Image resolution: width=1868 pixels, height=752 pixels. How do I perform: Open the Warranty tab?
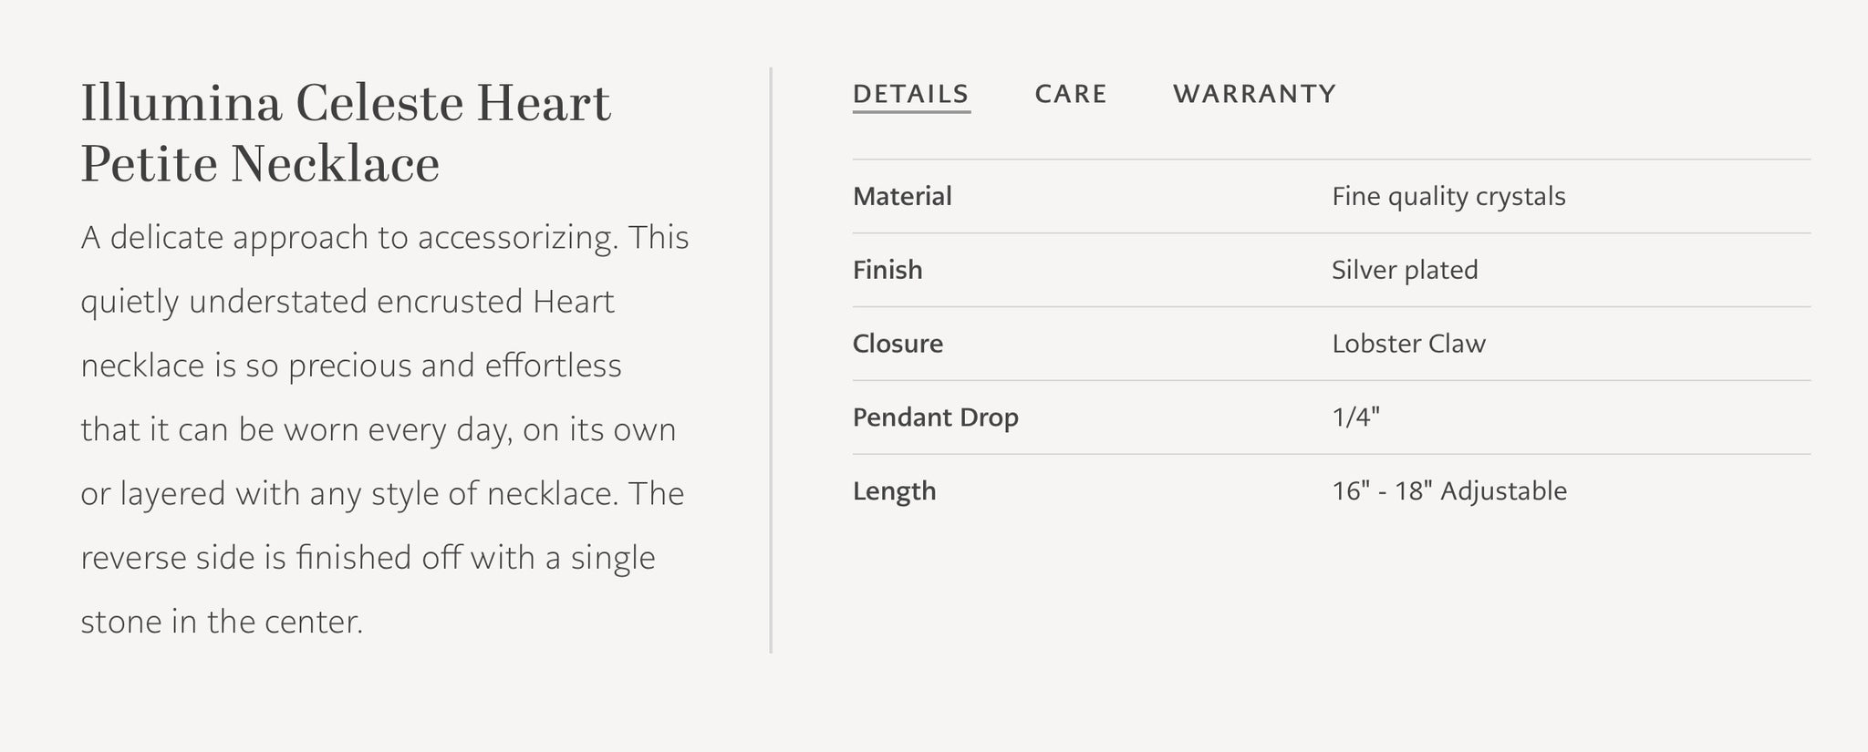(1254, 94)
